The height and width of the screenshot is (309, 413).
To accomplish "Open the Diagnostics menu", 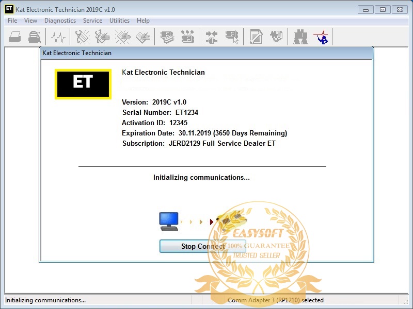I will tap(60, 21).
